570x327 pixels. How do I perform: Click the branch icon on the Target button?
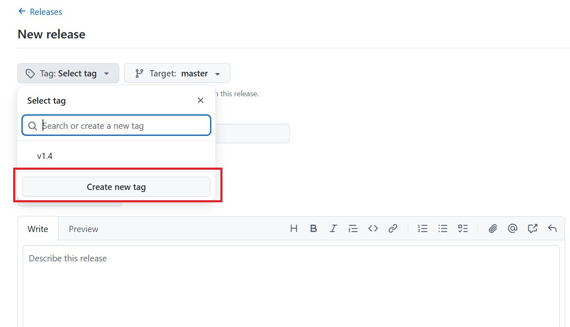140,73
